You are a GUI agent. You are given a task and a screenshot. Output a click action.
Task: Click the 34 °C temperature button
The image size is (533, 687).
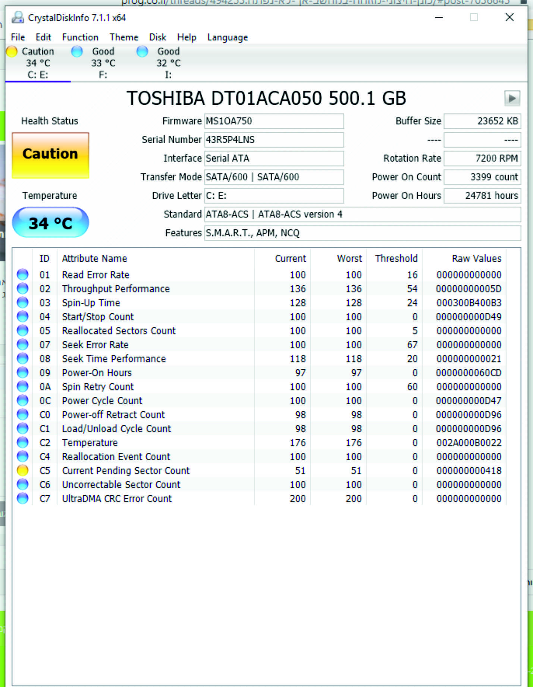pyautogui.click(x=50, y=223)
